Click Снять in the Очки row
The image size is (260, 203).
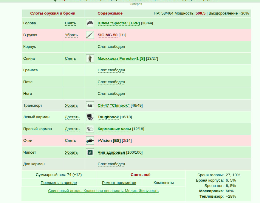coord(70,141)
